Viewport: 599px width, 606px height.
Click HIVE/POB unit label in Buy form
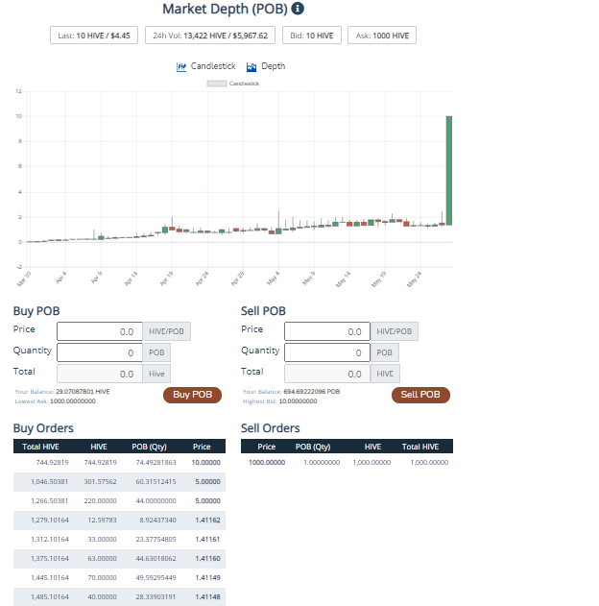[166, 331]
